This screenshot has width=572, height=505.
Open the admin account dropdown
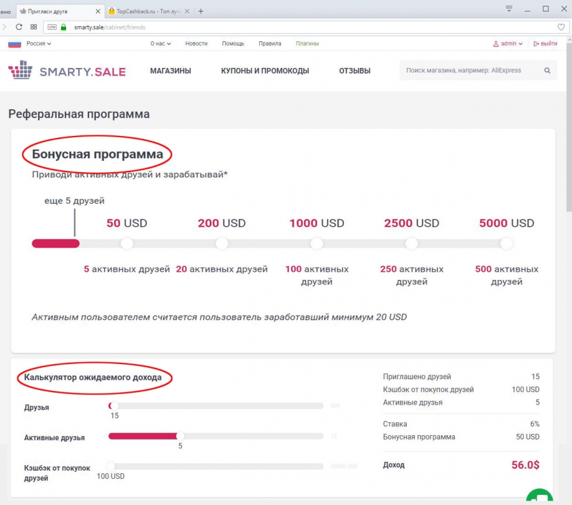pos(508,44)
